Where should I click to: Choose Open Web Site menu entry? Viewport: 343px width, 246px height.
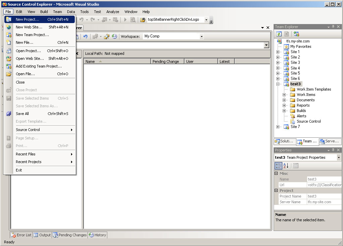40,58
